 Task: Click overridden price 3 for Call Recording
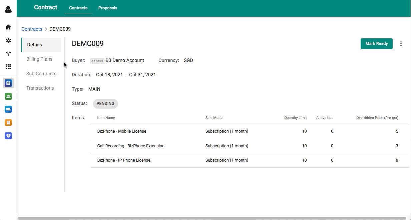tap(397, 146)
